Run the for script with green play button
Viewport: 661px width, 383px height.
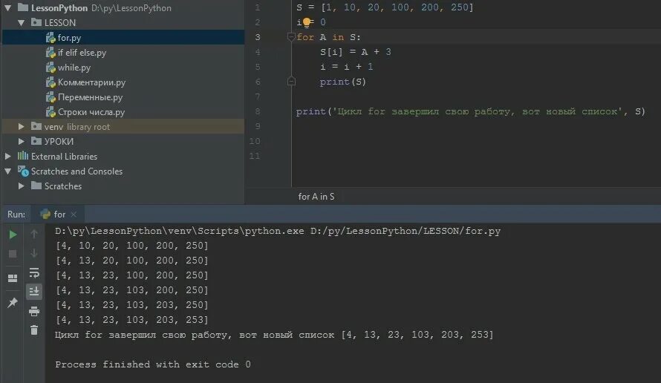point(13,235)
